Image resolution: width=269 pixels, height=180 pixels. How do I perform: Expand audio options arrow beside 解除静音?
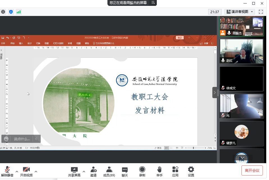point(17,171)
